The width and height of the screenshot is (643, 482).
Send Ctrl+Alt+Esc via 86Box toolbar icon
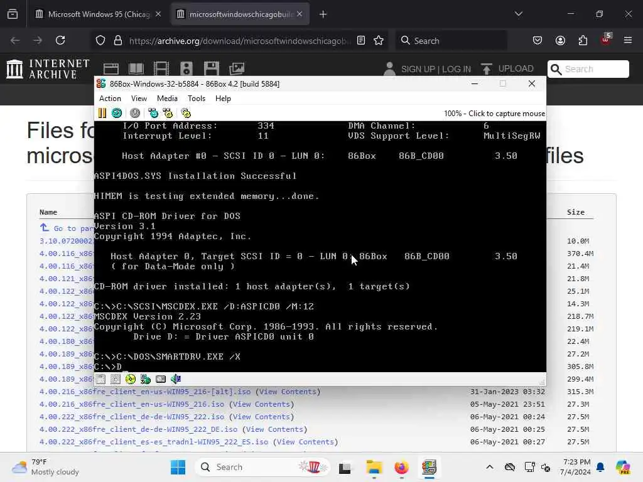(x=168, y=113)
